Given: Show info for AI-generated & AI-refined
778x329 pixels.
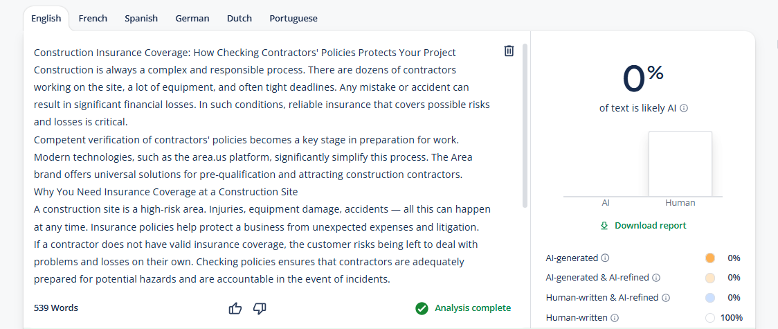Looking at the screenshot, I should pyautogui.click(x=656, y=278).
